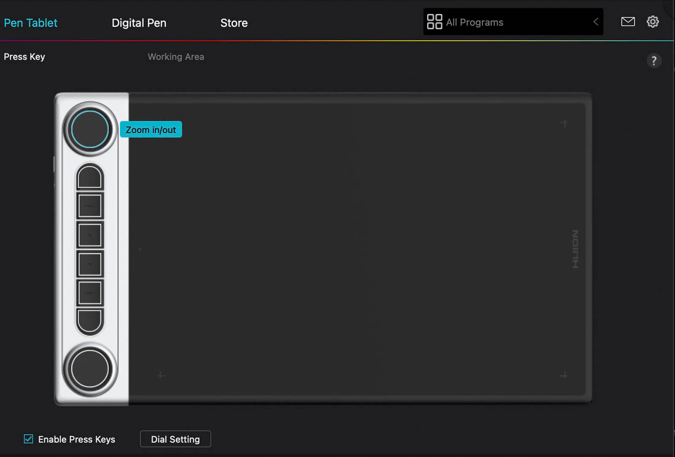Collapse the program list chevron arrow
Screen dimensions: 675x457
[596, 22]
